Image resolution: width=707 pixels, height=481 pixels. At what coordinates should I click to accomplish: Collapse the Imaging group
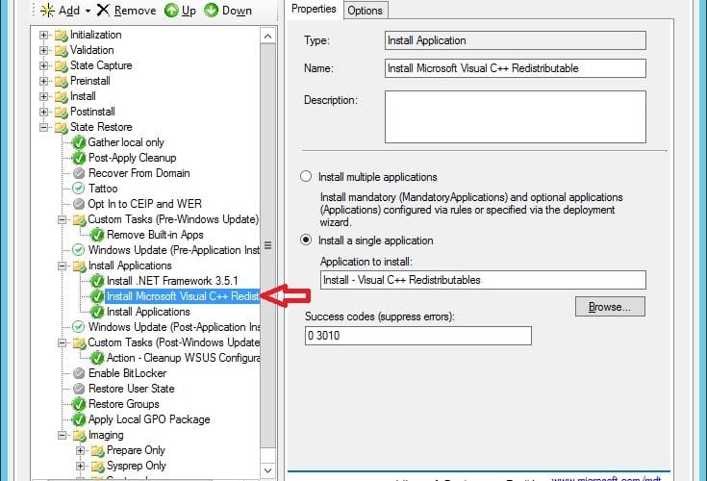pos(63,435)
